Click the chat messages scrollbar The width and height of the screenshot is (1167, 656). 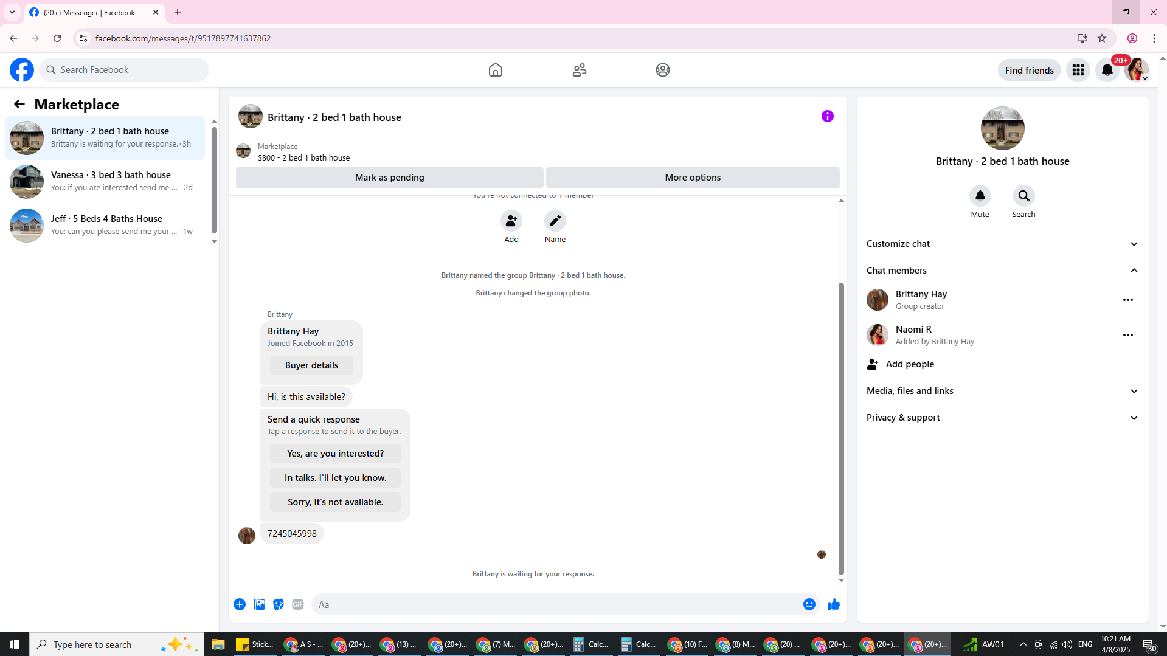point(841,429)
